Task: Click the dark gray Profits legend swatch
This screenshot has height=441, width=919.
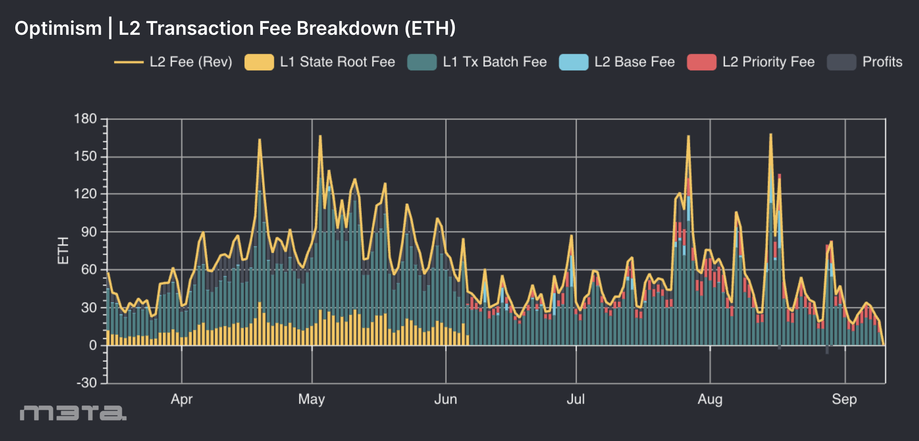Action: point(841,62)
